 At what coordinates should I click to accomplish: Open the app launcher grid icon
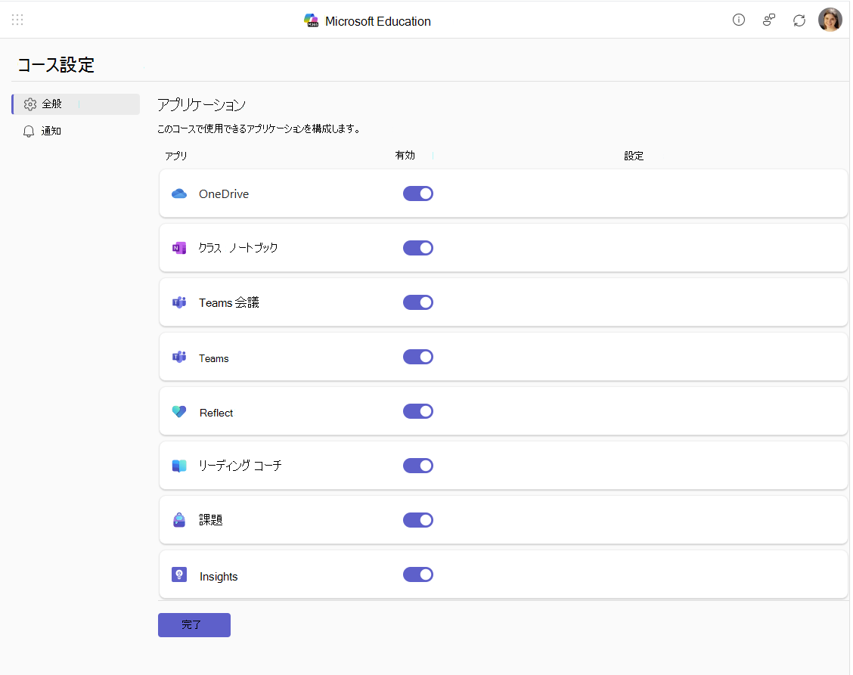coord(17,20)
